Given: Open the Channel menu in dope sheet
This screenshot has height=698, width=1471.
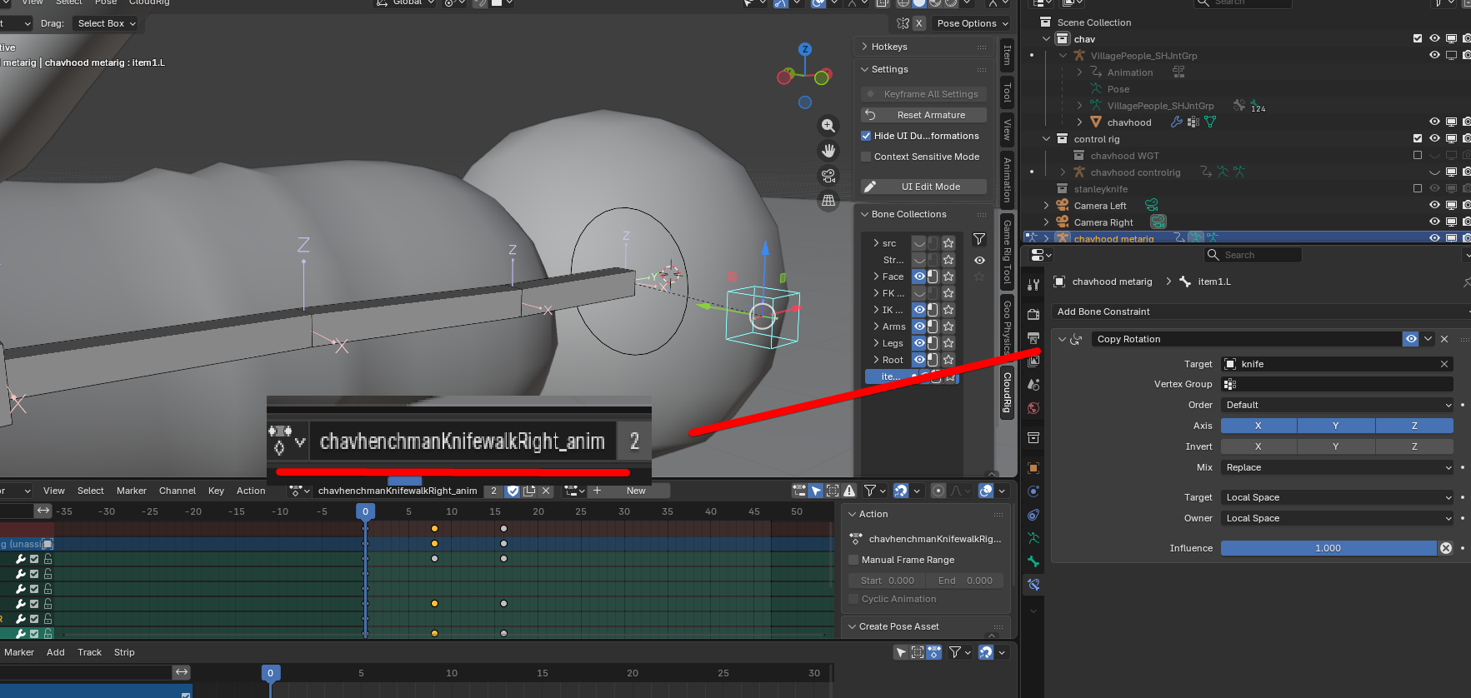Looking at the screenshot, I should click(178, 491).
